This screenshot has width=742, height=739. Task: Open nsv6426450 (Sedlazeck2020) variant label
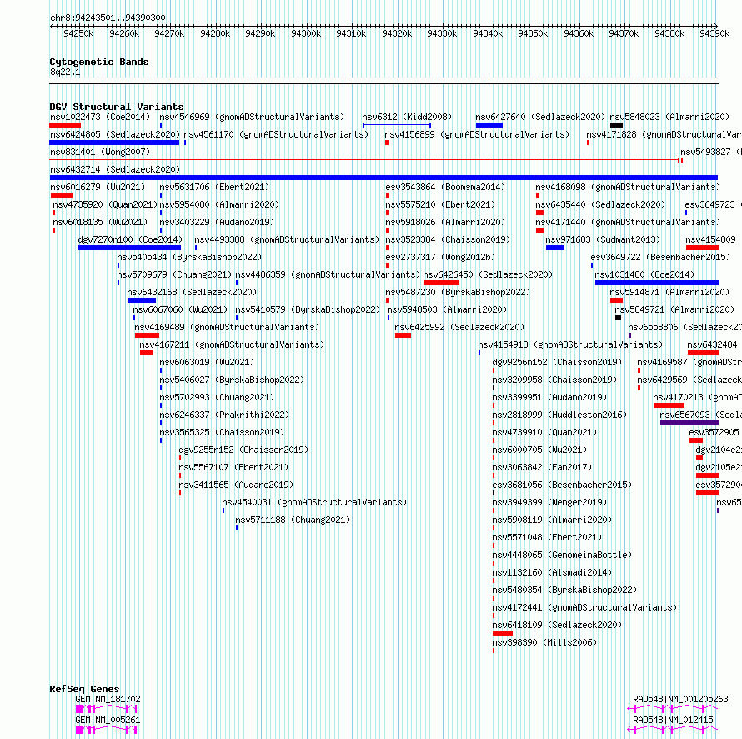coord(488,274)
